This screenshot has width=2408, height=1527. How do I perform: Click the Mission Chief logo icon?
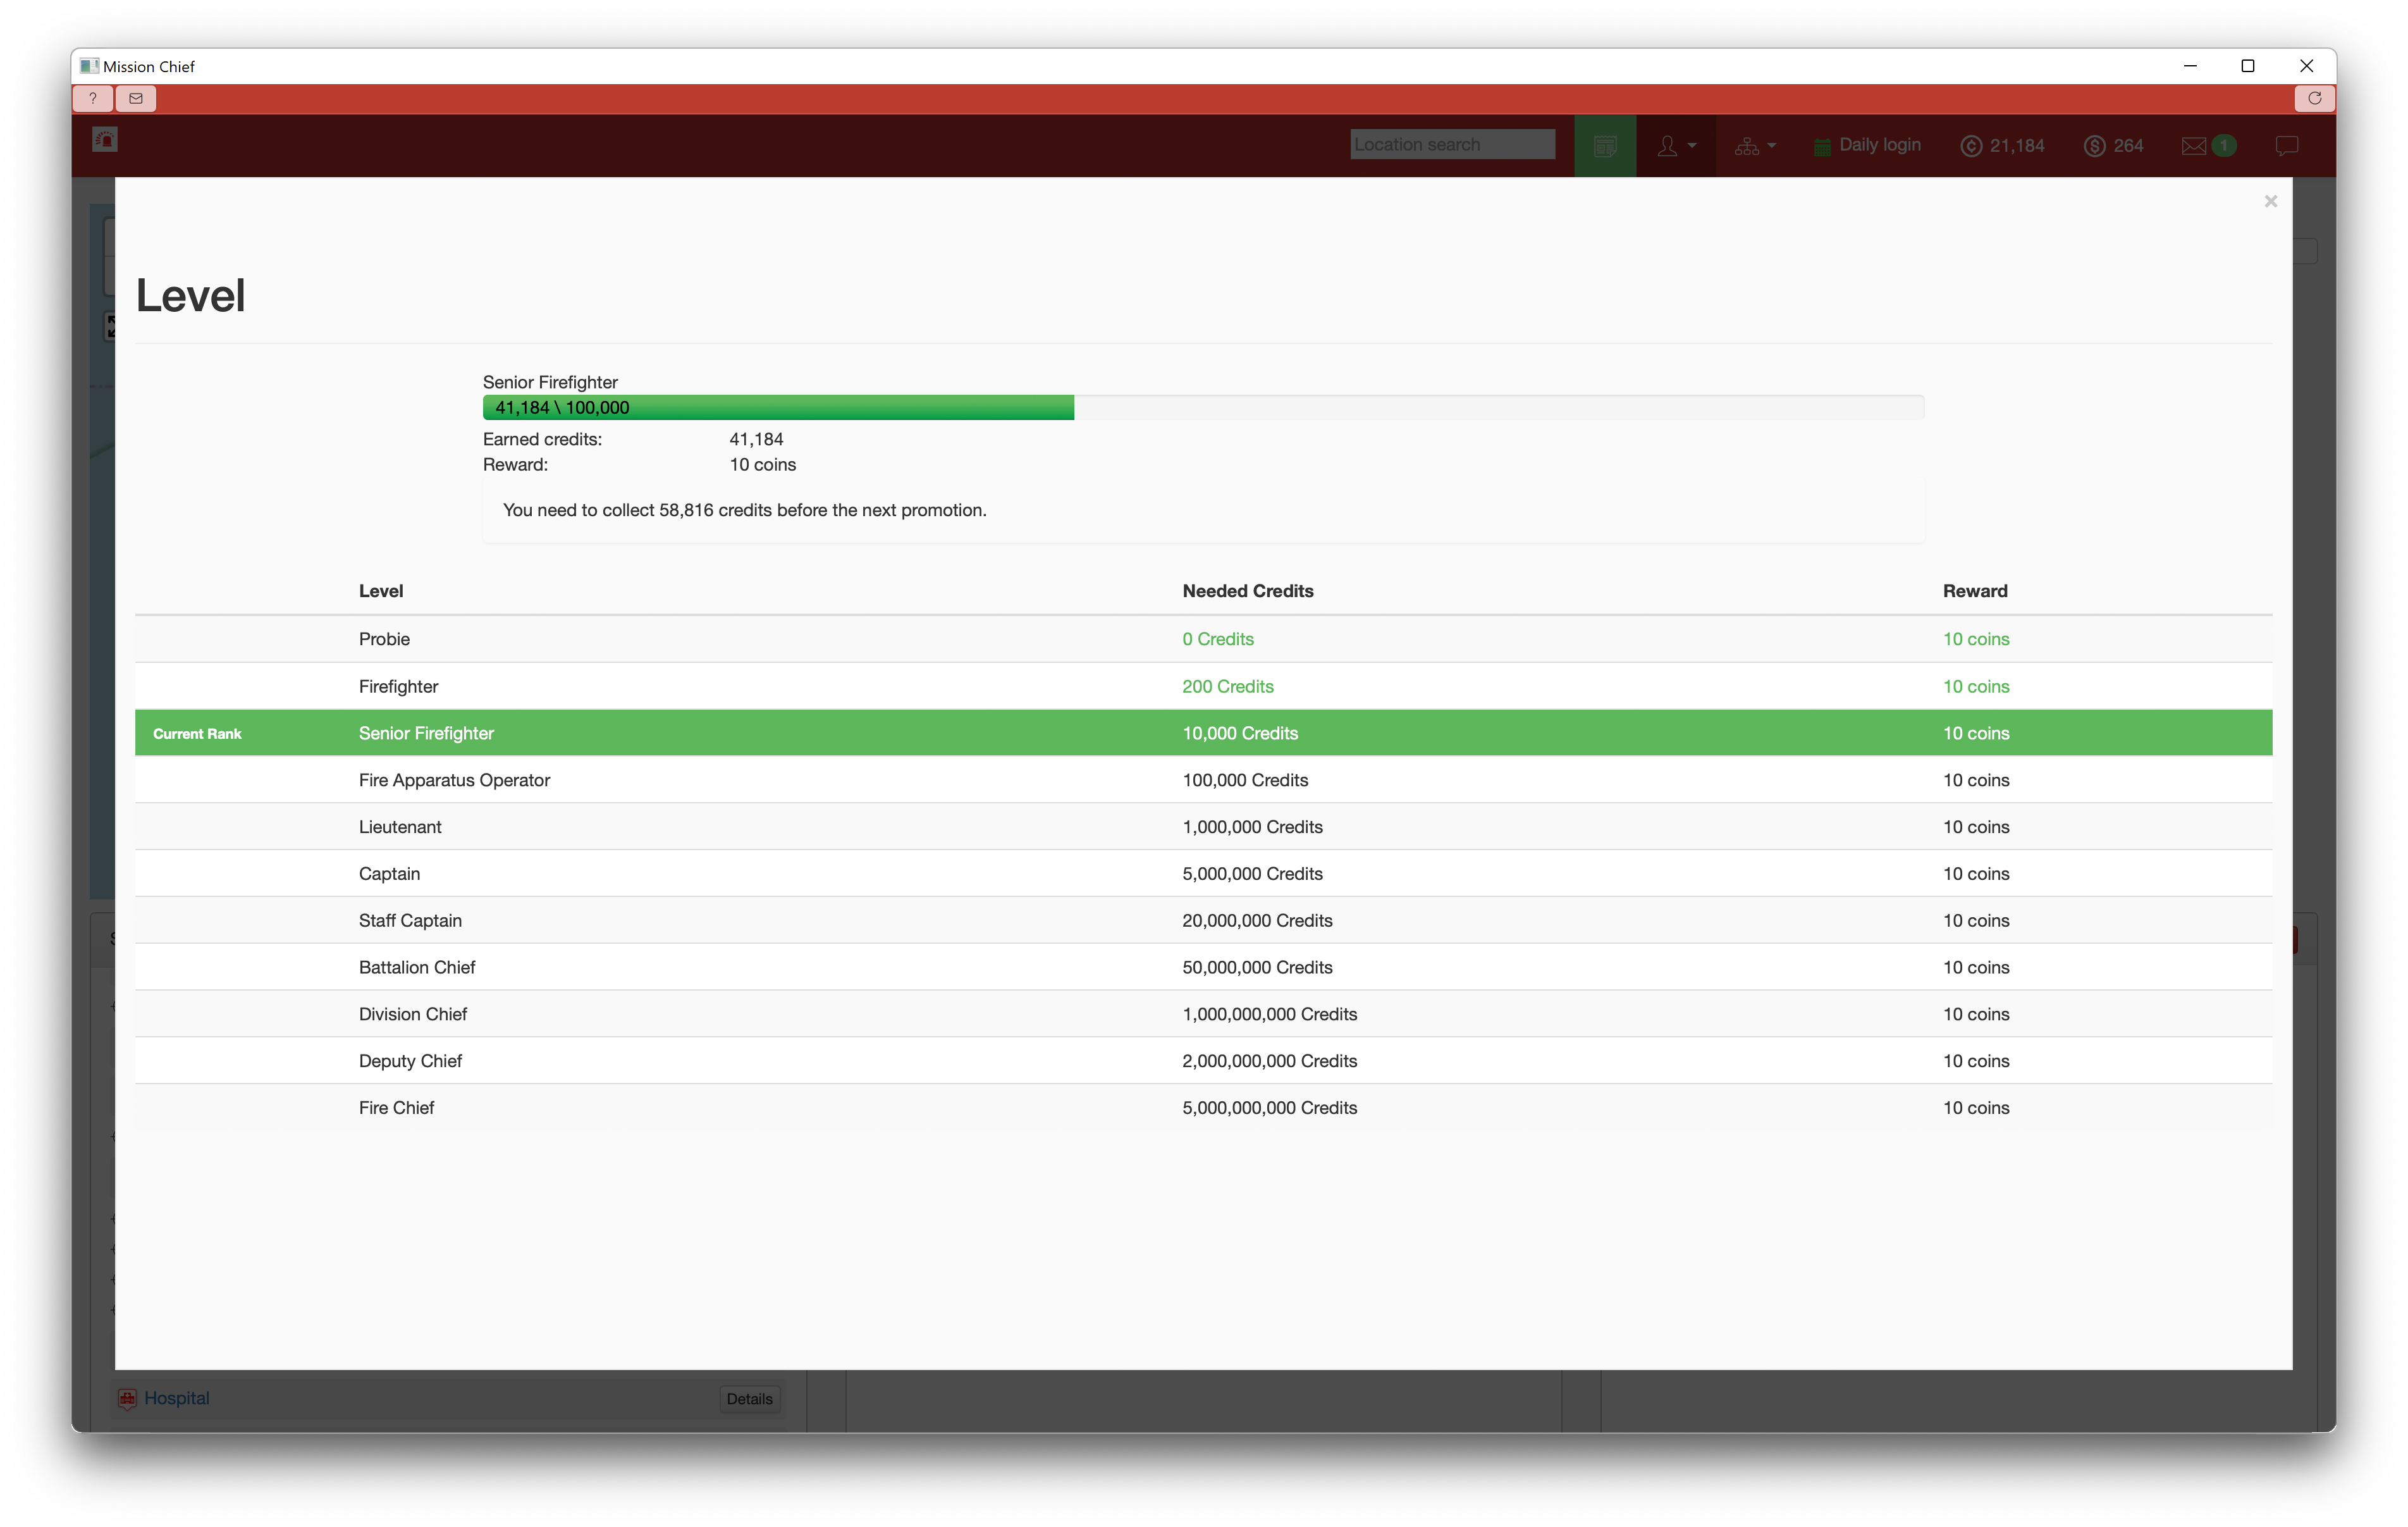pyautogui.click(x=105, y=140)
